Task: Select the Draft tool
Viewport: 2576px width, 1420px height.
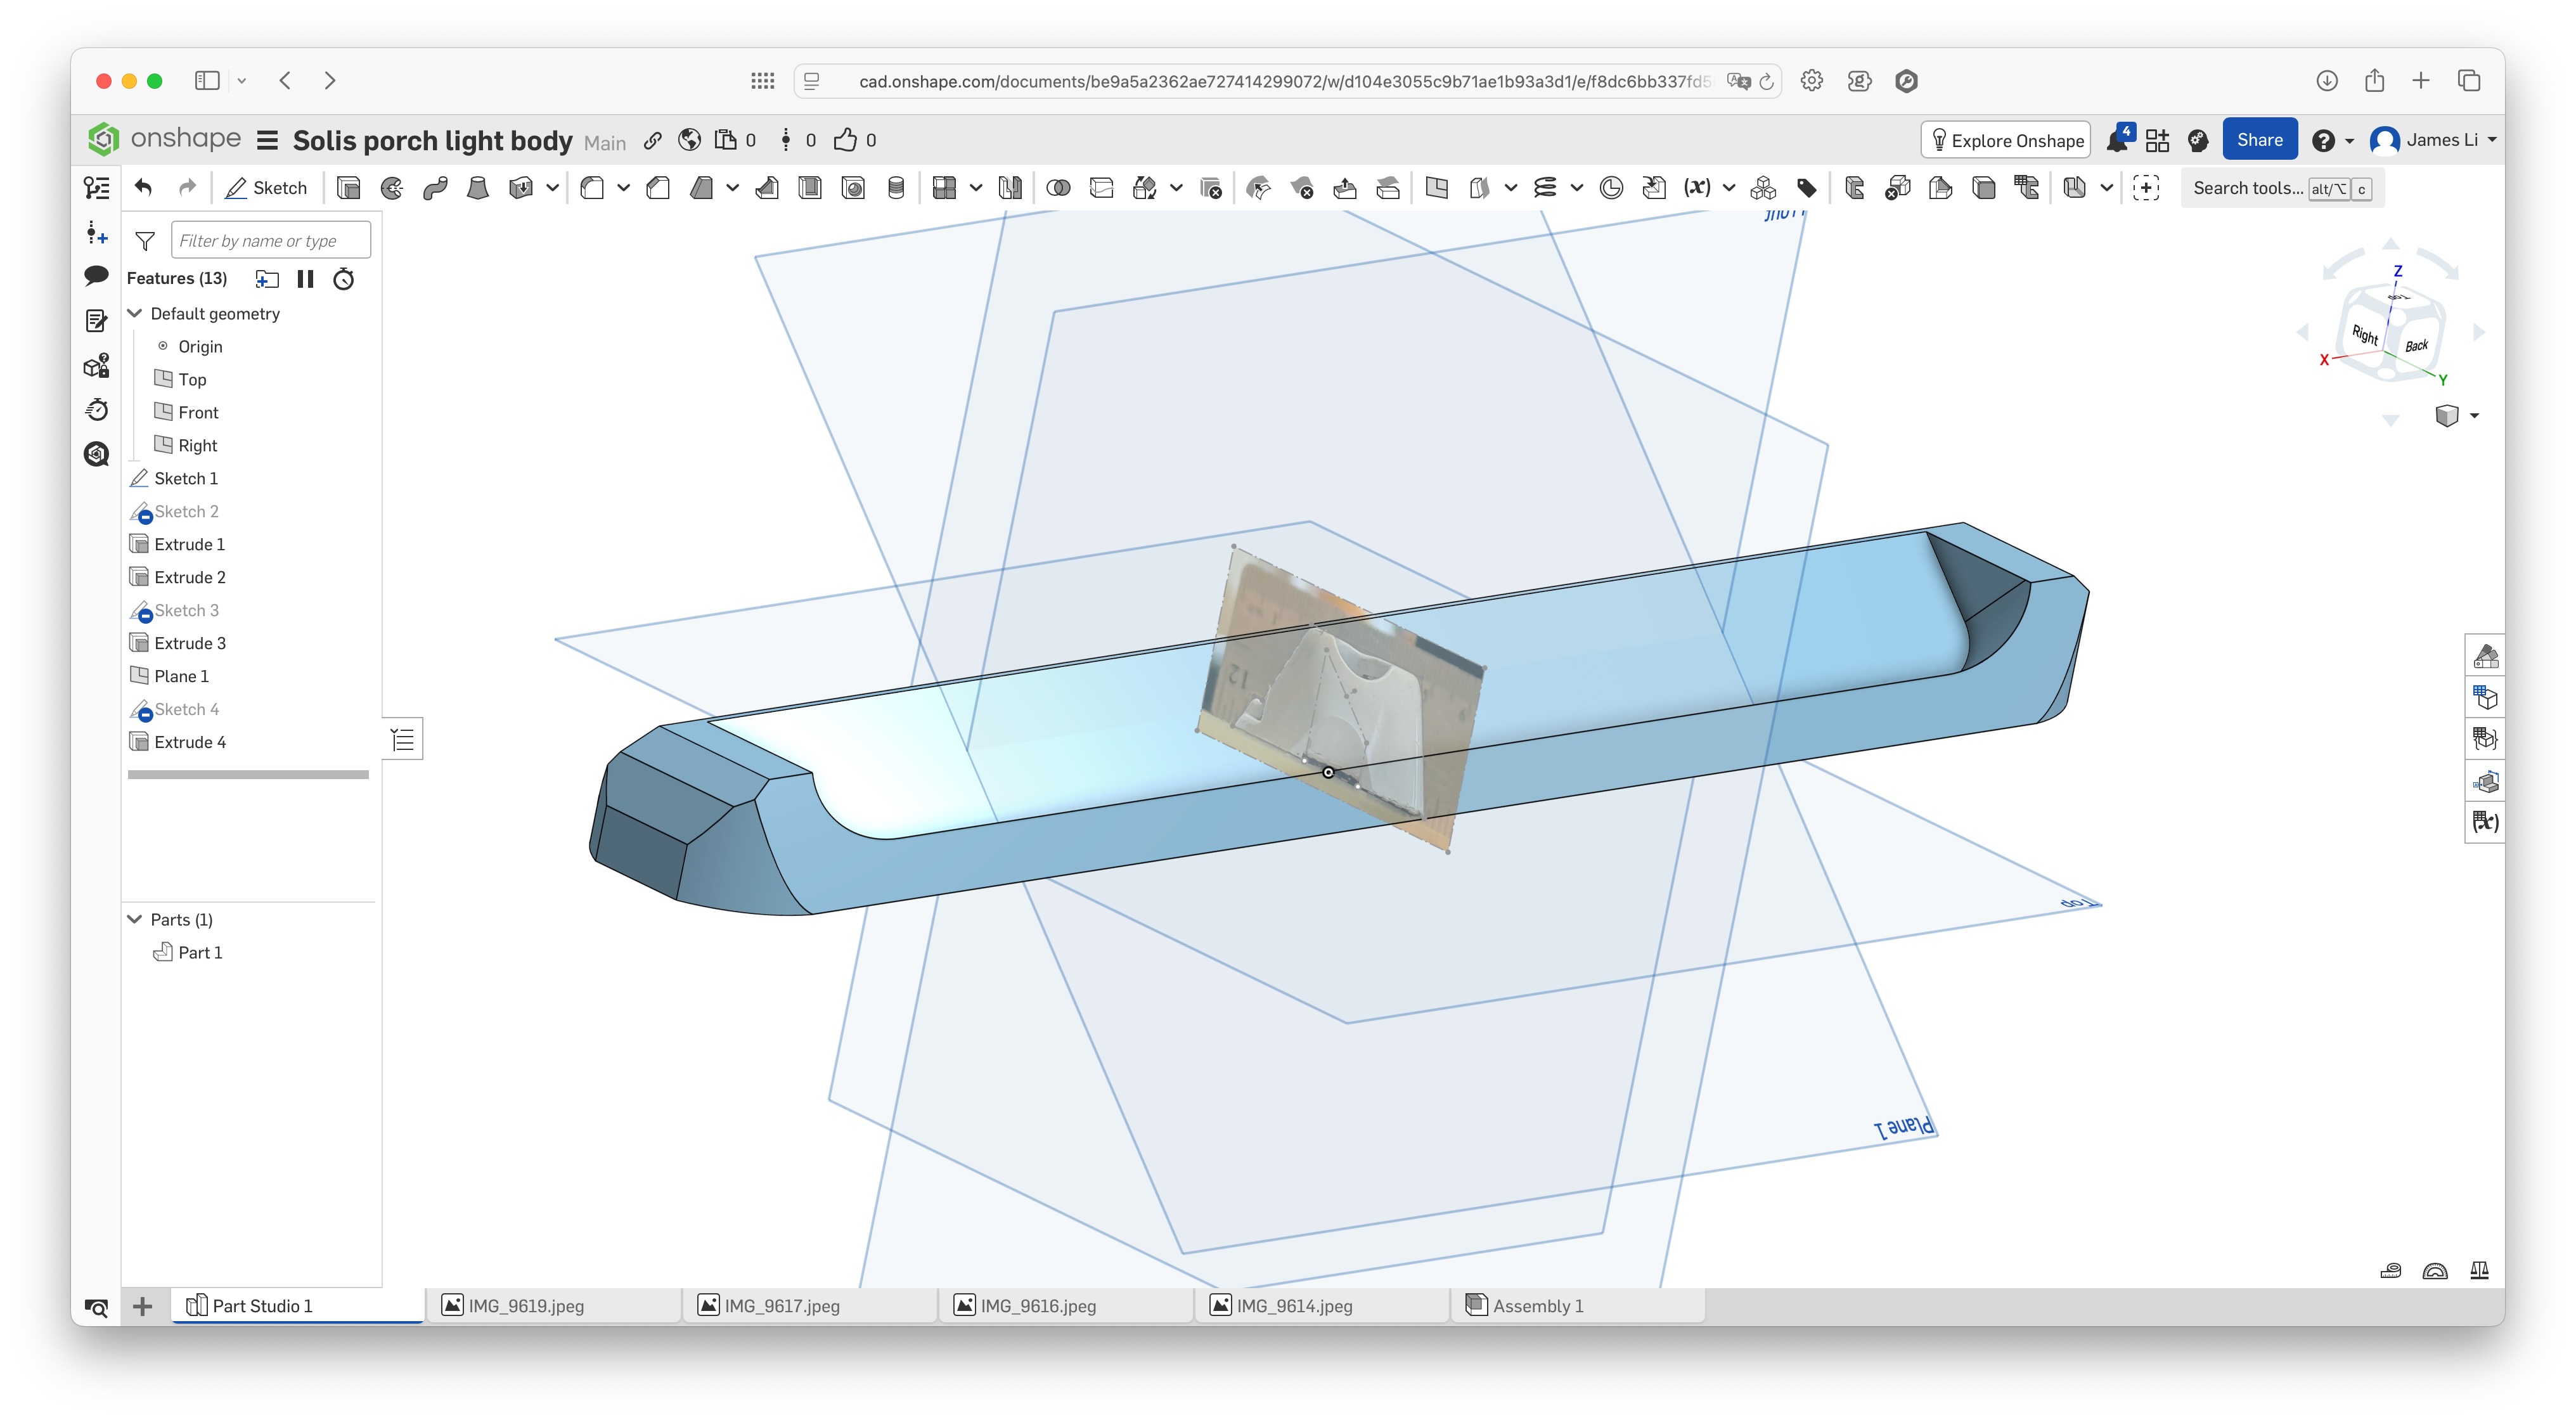Action: 702,188
